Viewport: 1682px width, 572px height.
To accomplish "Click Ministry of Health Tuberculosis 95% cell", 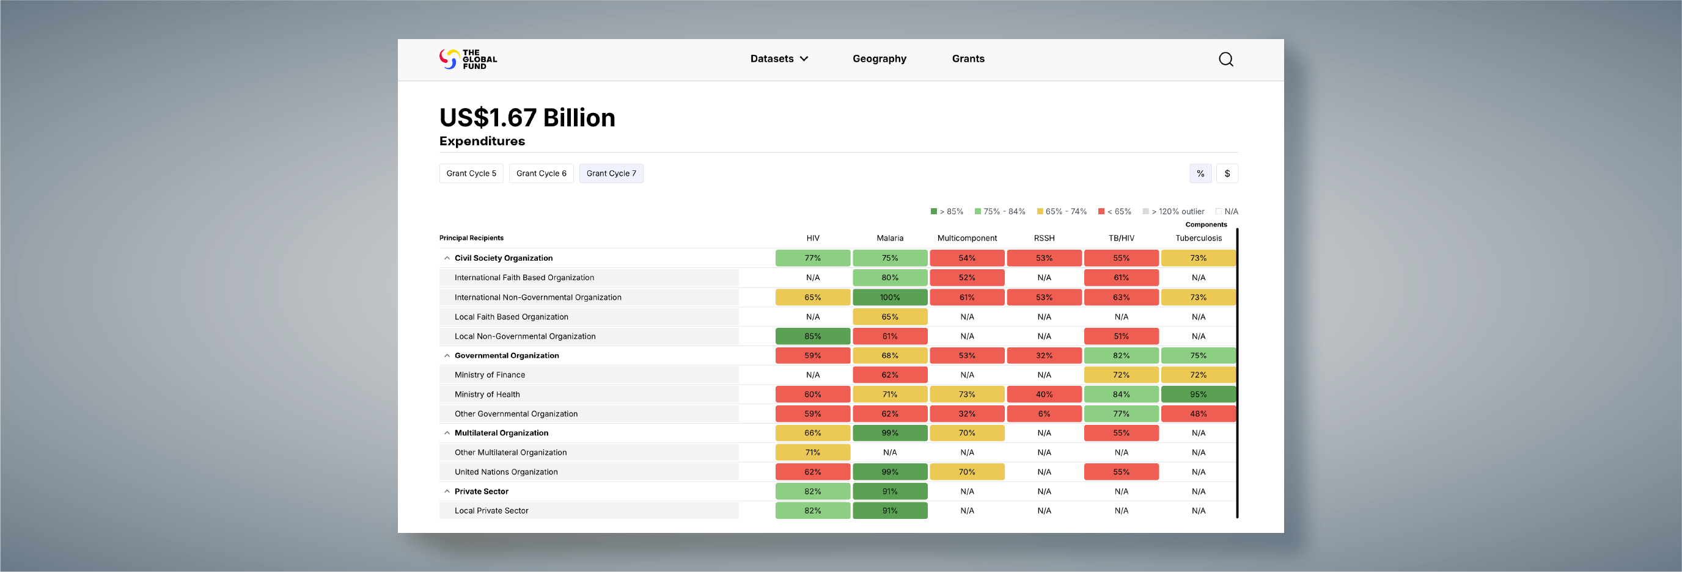I will [x=1197, y=394].
